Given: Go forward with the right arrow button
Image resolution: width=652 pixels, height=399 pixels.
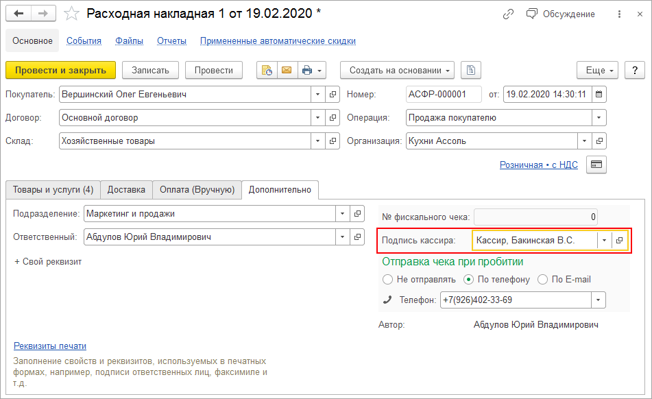Looking at the screenshot, I should pos(43,14).
